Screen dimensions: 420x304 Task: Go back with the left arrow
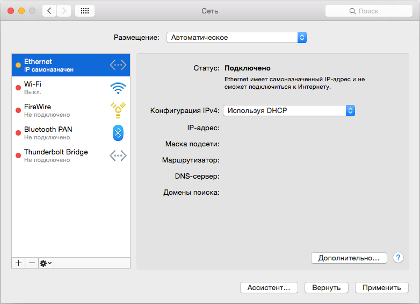[x=49, y=11]
